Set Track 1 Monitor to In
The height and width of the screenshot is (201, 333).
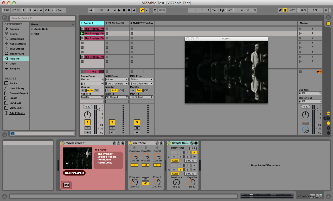click(x=83, y=90)
